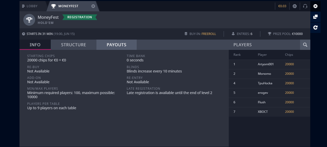Click the overlapping windows icon
This screenshot has height=147, width=327.
(315, 17)
